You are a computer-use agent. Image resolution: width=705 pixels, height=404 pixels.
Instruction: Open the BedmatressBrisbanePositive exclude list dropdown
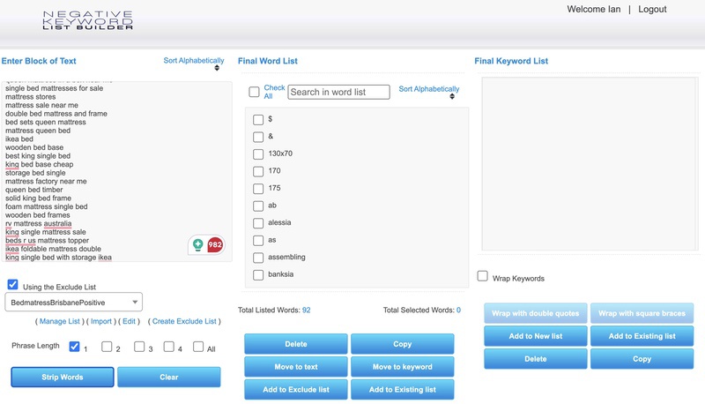coord(74,303)
